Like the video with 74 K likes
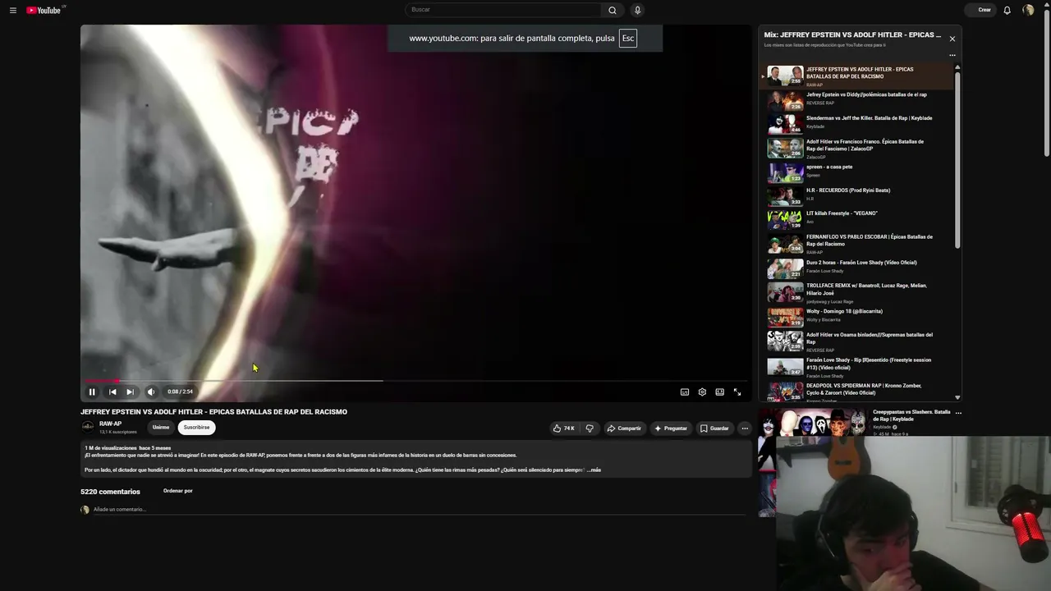The image size is (1051, 591). 563,428
